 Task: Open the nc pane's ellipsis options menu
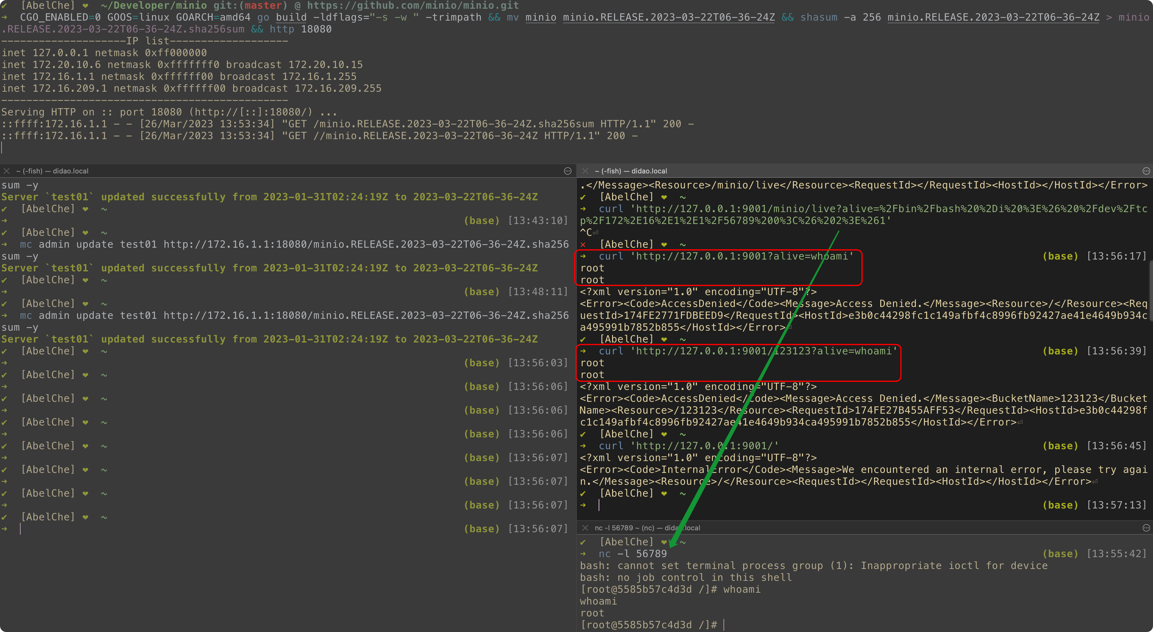coord(1146,528)
